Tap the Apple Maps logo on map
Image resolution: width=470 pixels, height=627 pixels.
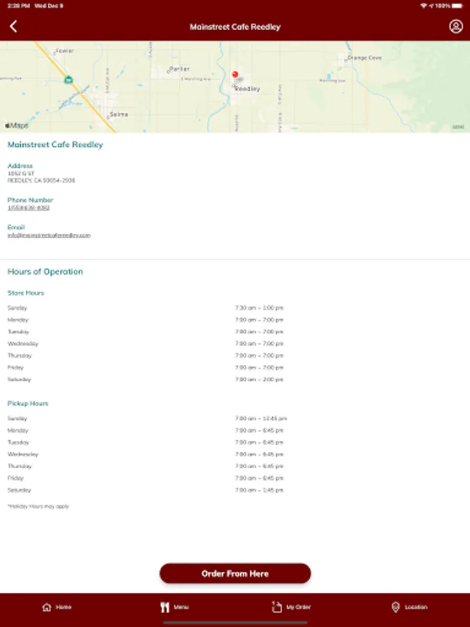coord(17,125)
